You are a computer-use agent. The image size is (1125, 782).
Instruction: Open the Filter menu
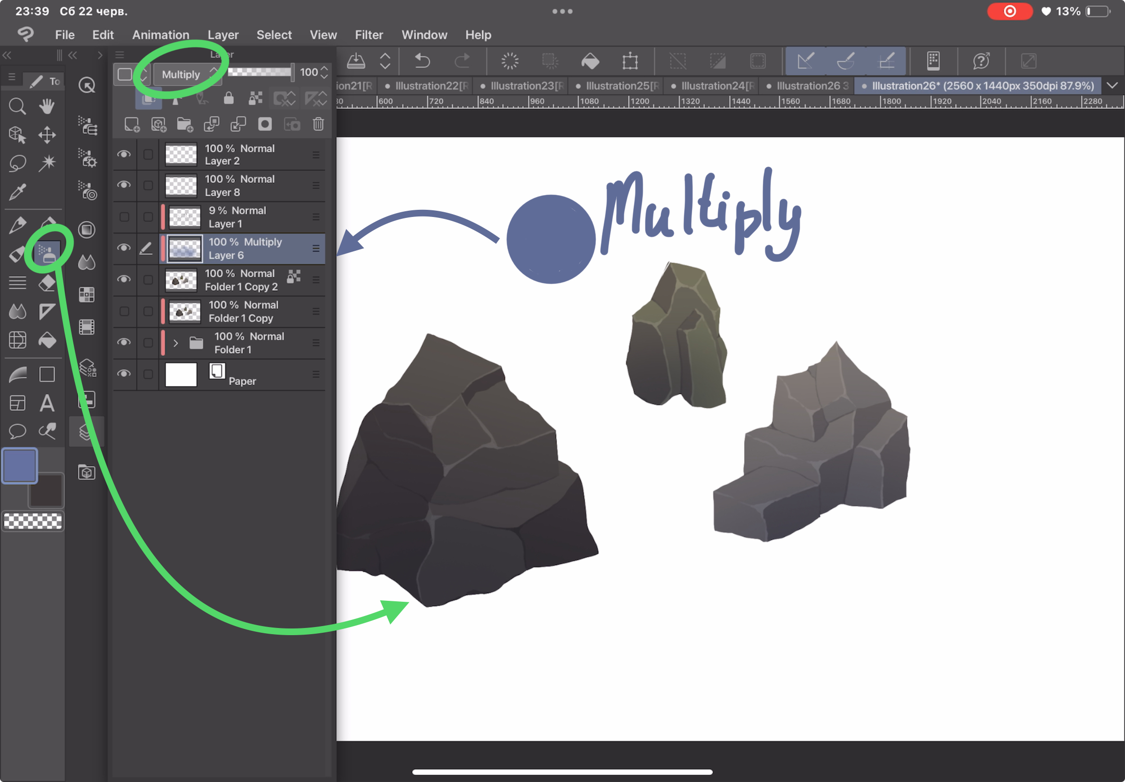(369, 35)
